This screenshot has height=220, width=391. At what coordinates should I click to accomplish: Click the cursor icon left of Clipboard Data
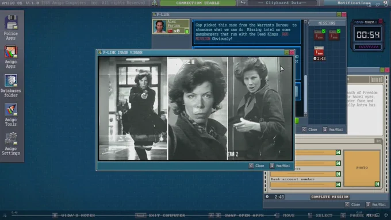pyautogui.click(x=243, y=3)
